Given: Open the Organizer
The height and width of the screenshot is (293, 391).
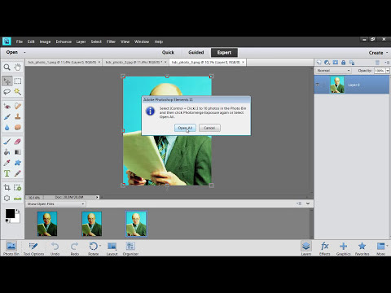Looking at the screenshot, I should [x=130, y=248].
